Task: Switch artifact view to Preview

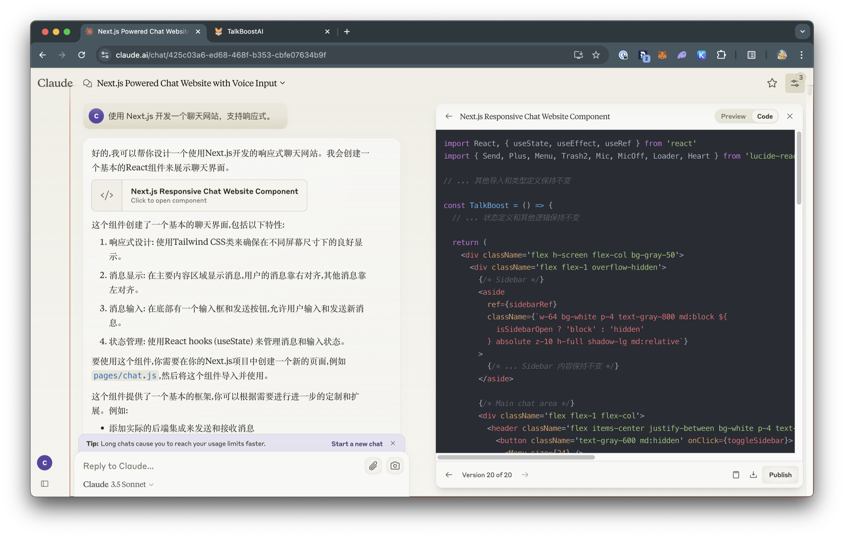Action: pos(733,116)
